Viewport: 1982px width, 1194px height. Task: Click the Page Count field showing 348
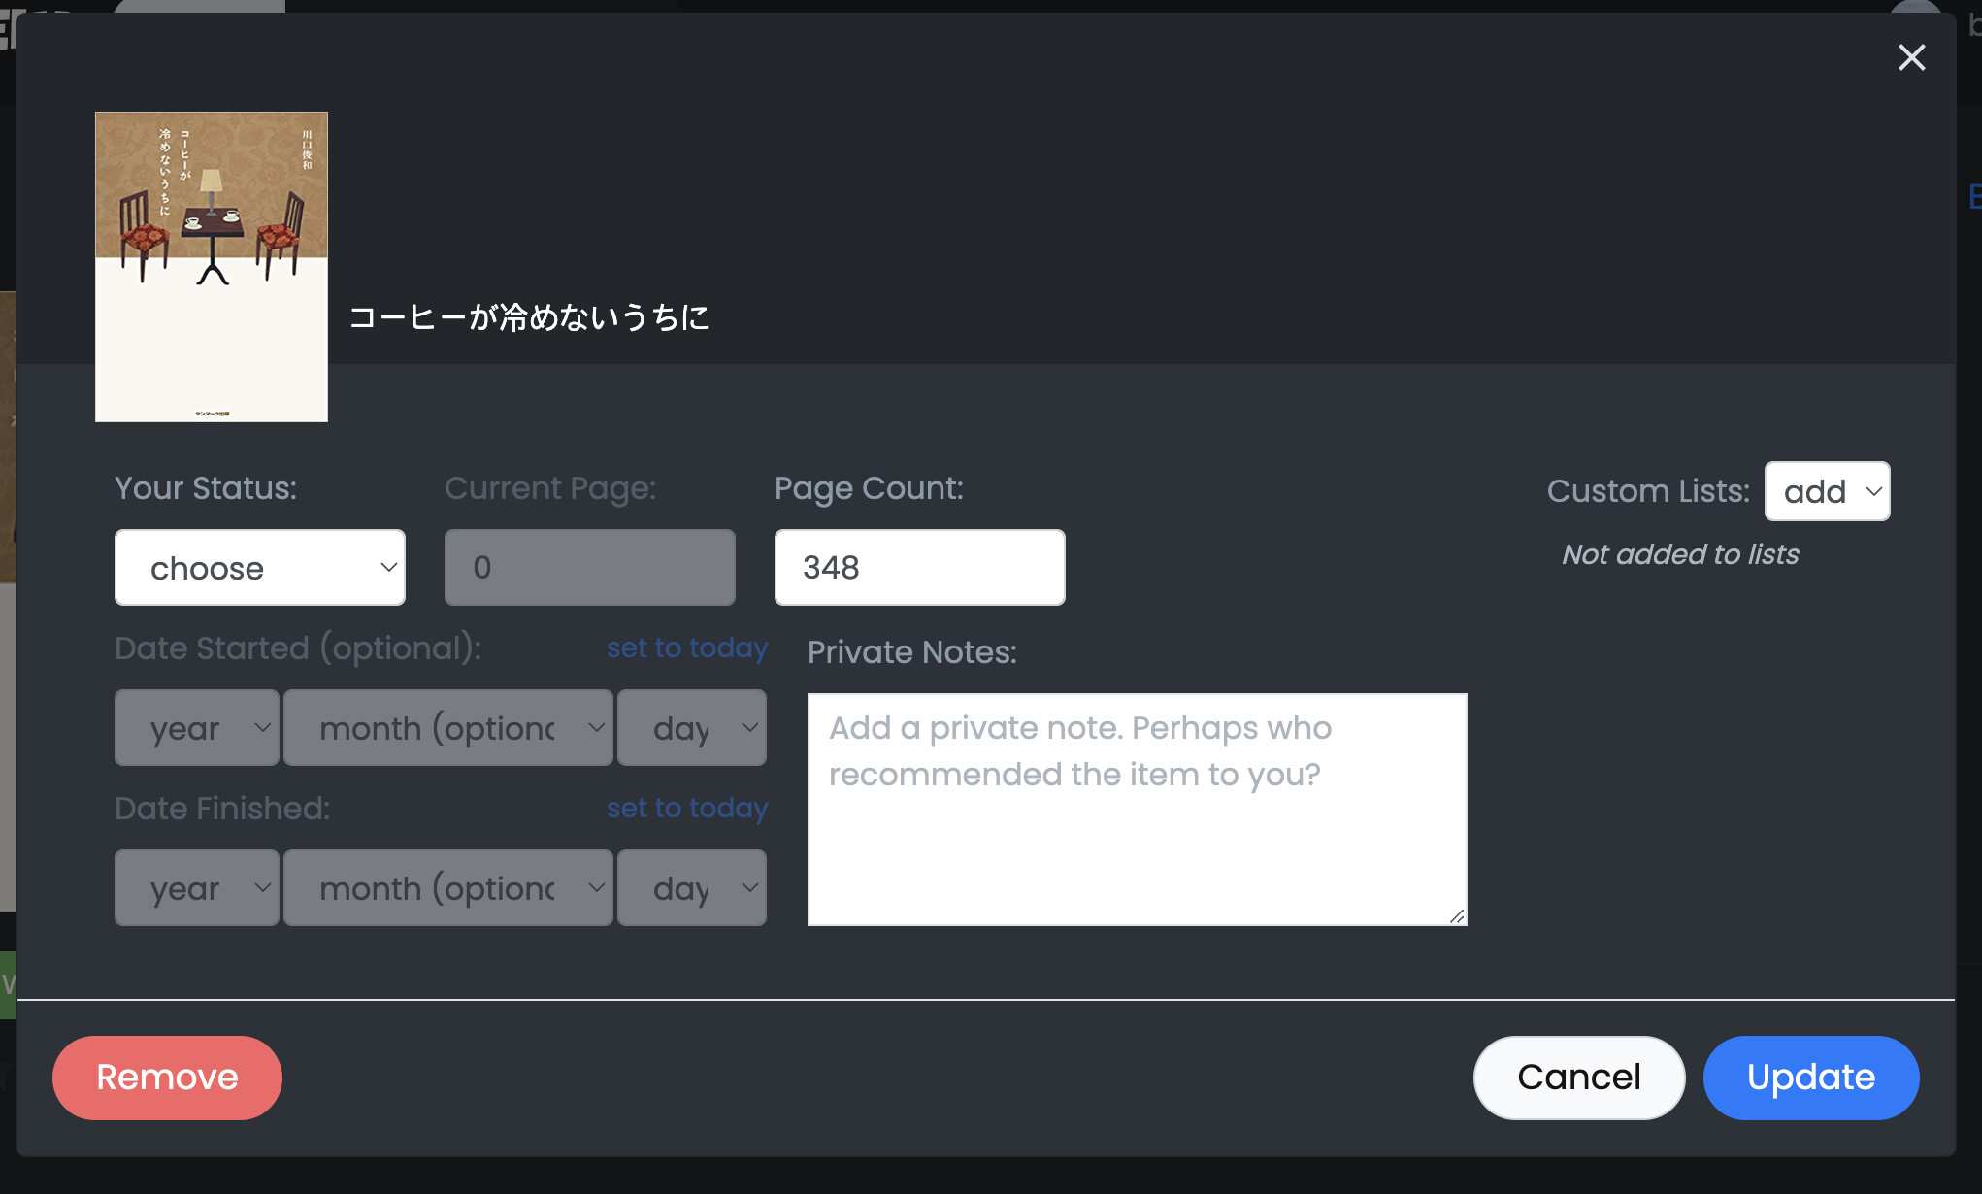pos(919,568)
